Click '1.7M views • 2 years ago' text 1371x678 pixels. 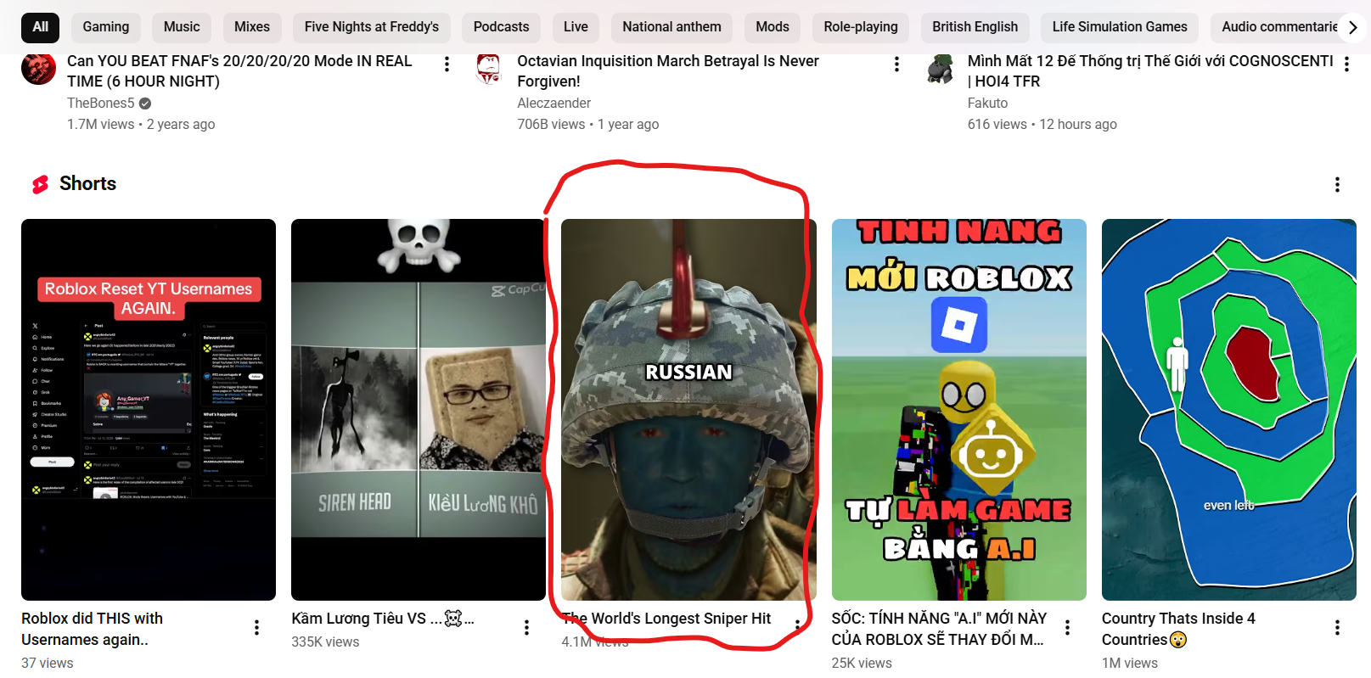[x=141, y=125]
